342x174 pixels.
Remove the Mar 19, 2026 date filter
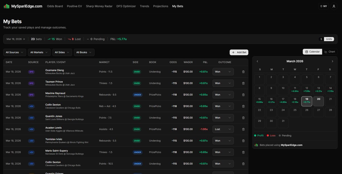coord(24,39)
